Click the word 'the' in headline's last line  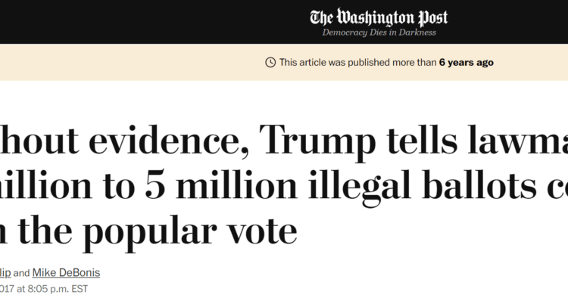[x=45, y=230]
